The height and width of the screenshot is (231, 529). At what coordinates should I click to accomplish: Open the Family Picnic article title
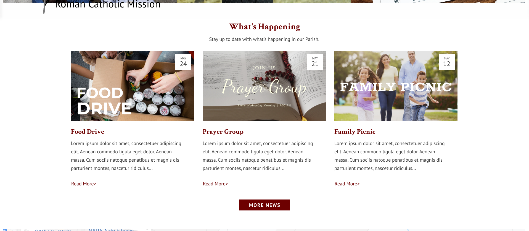click(x=355, y=132)
